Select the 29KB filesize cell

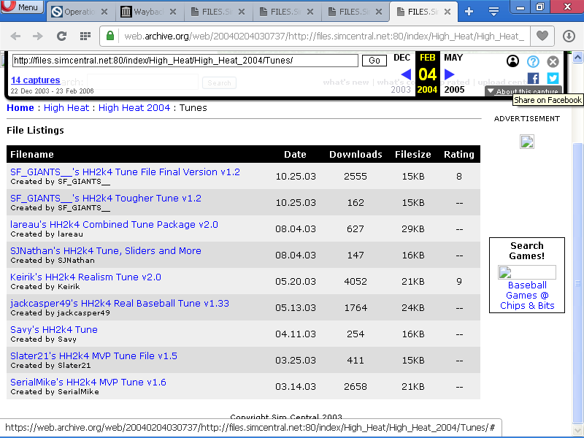click(413, 228)
